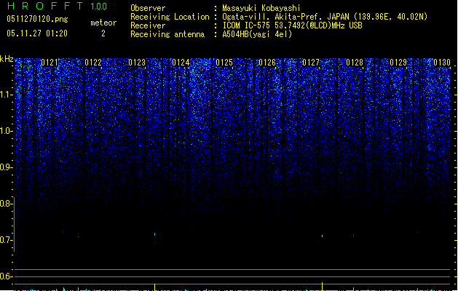The height and width of the screenshot is (291, 458).
Task: Click the 0127 time marker
Action: pos(311,63)
